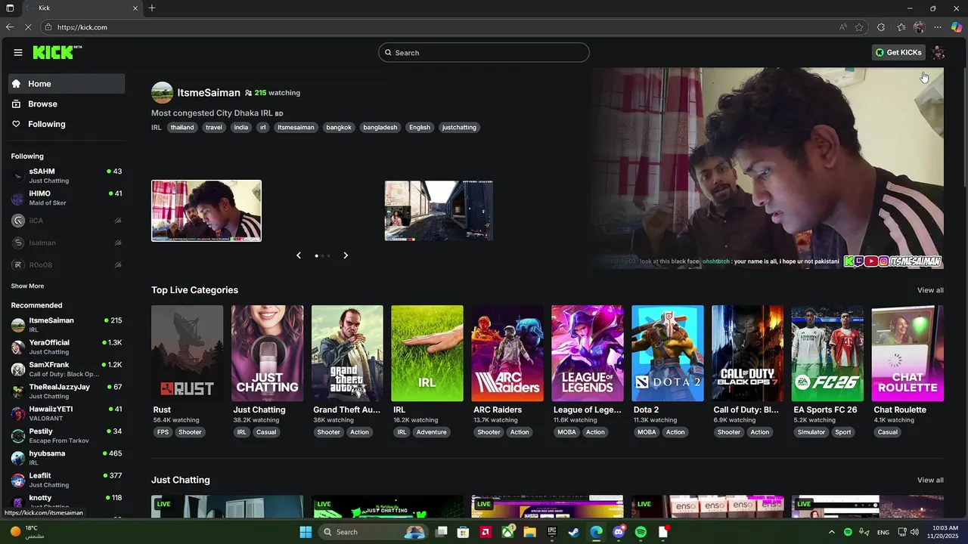The width and height of the screenshot is (968, 544).
Task: Open Following in the sidebar
Action: coord(67,124)
